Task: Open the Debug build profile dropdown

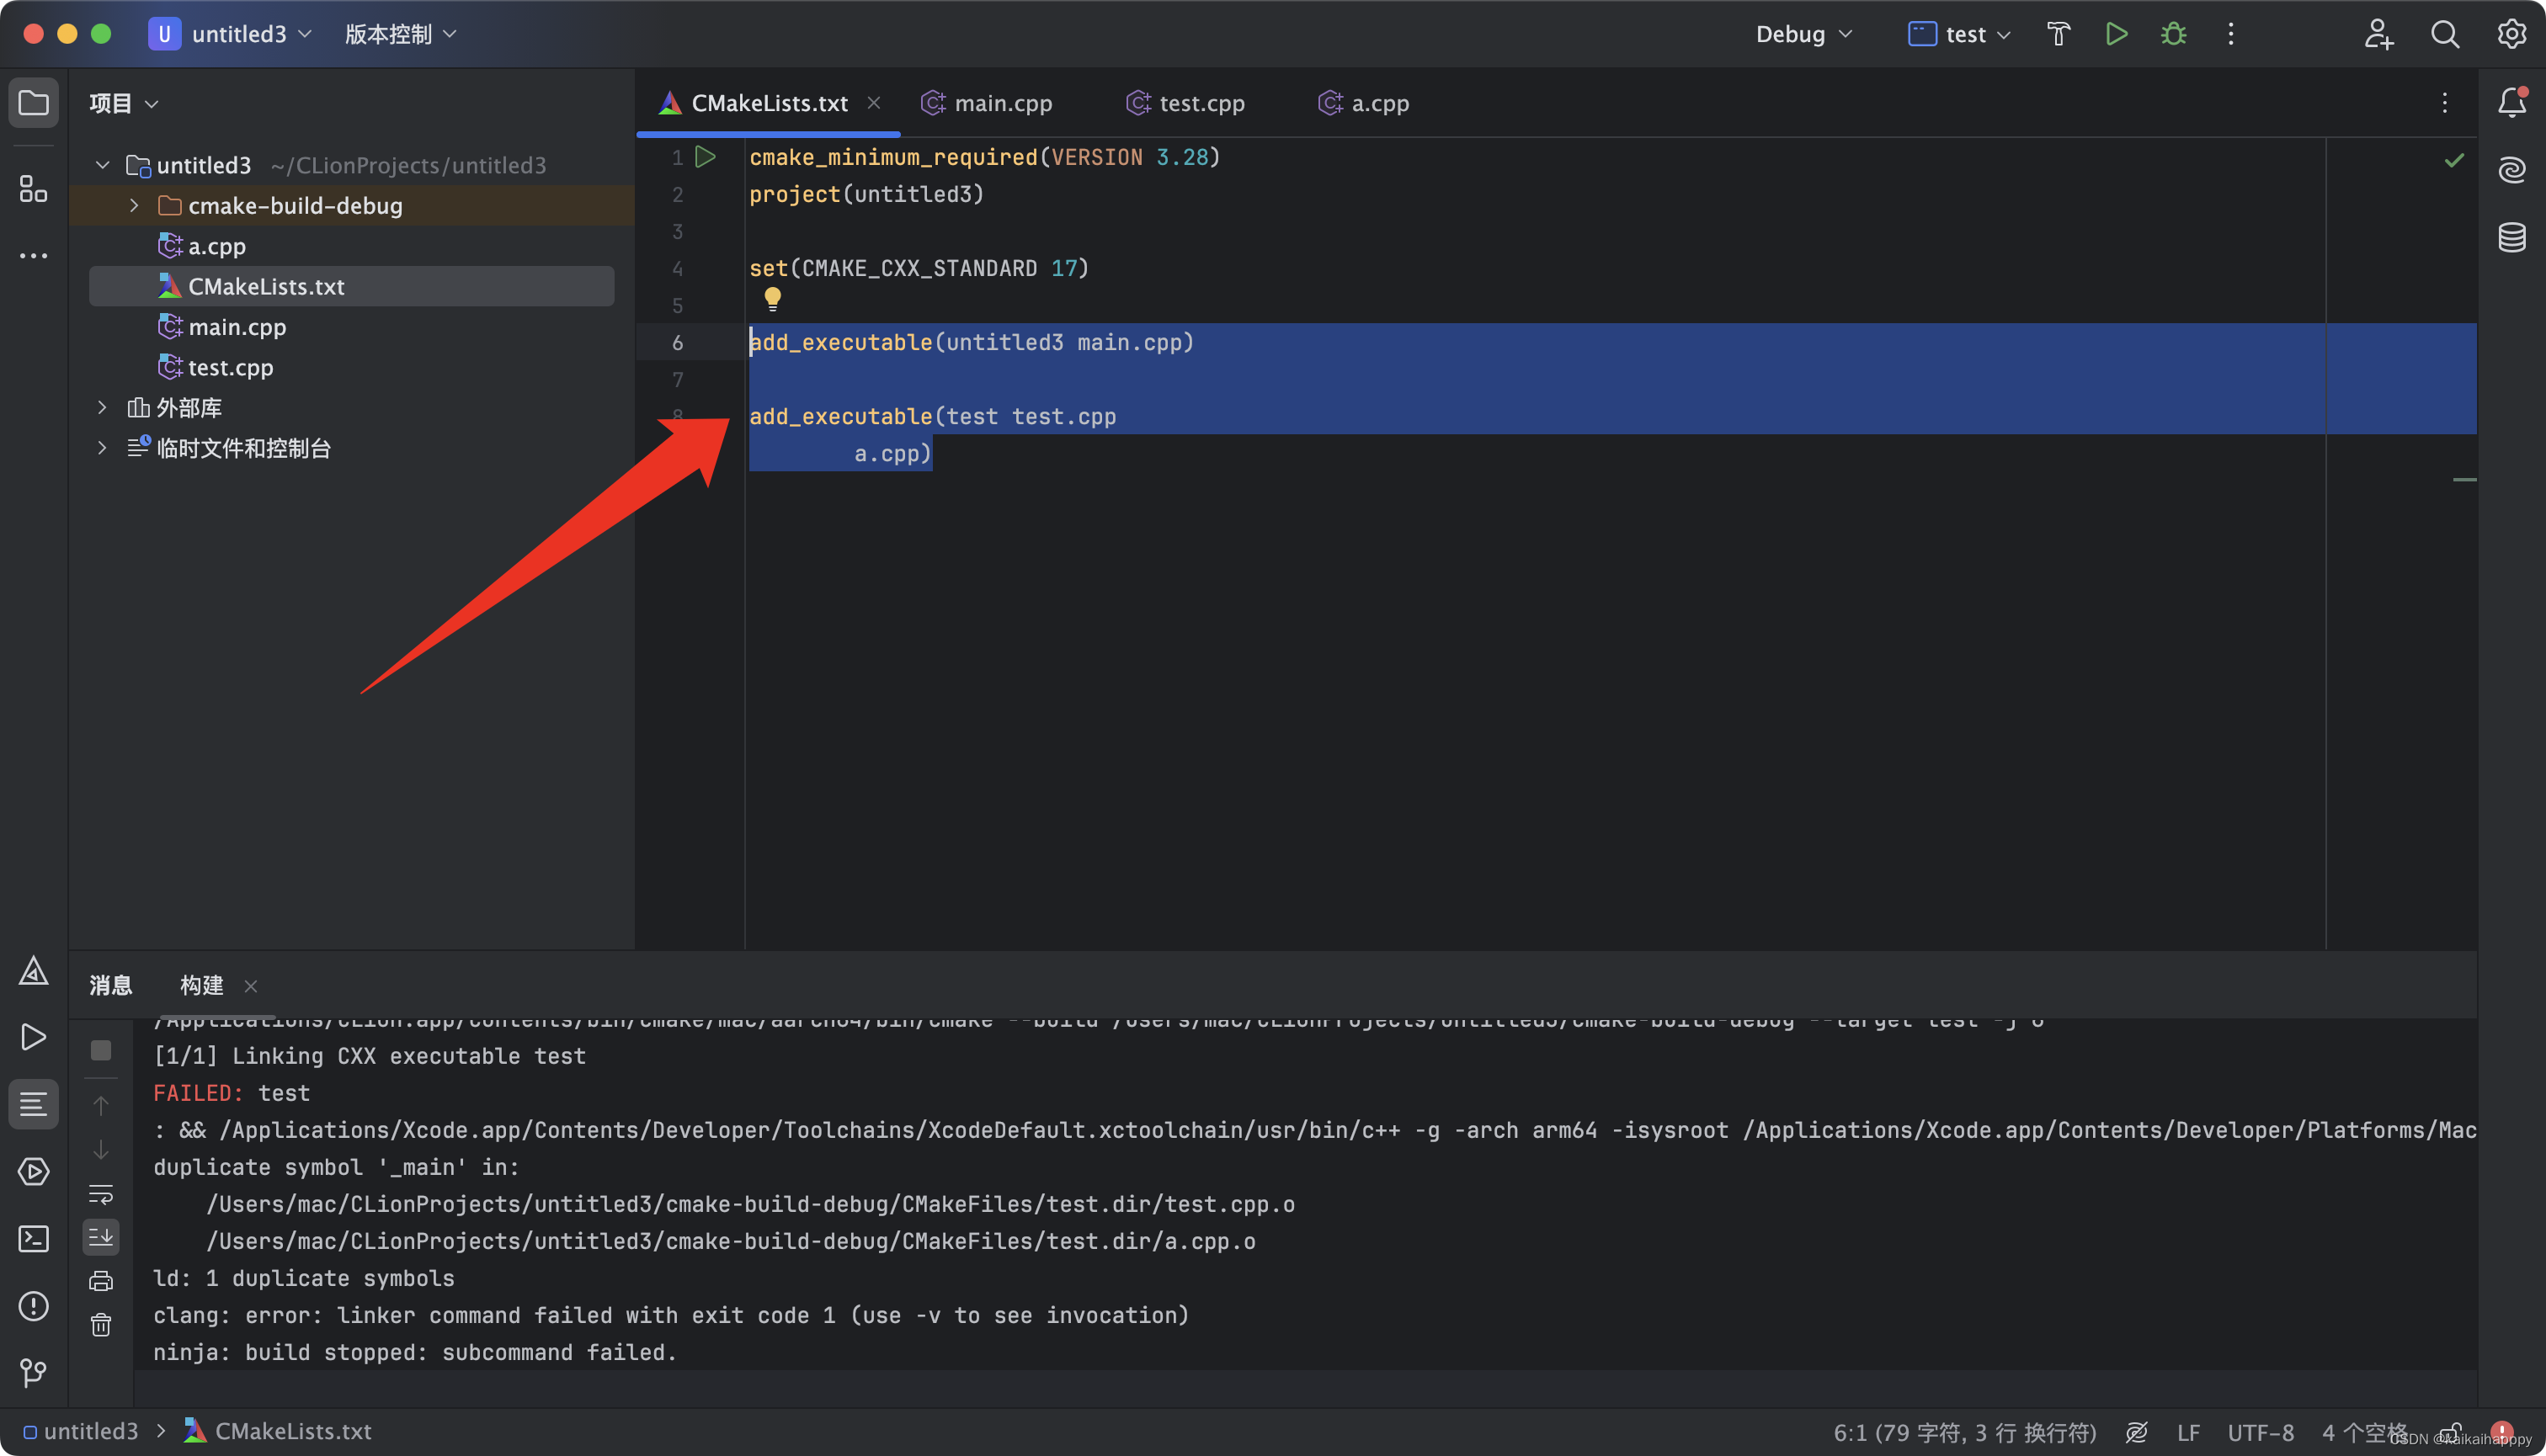Action: (1803, 34)
